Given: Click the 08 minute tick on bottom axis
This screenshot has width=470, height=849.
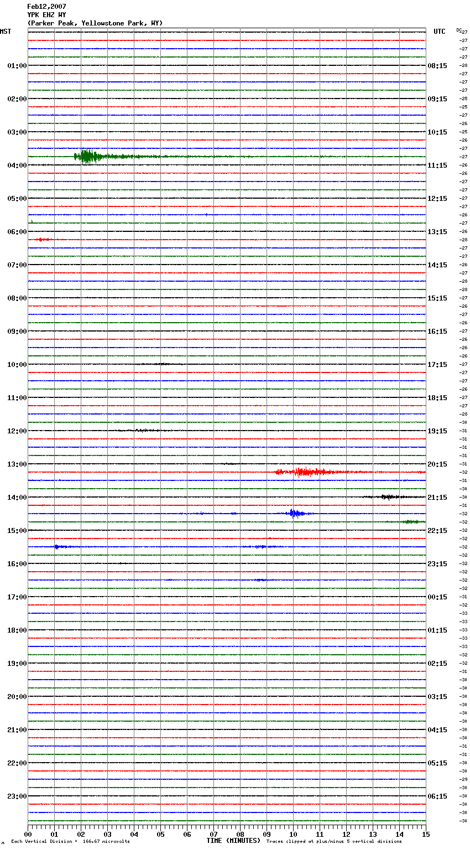Looking at the screenshot, I should [x=240, y=834].
